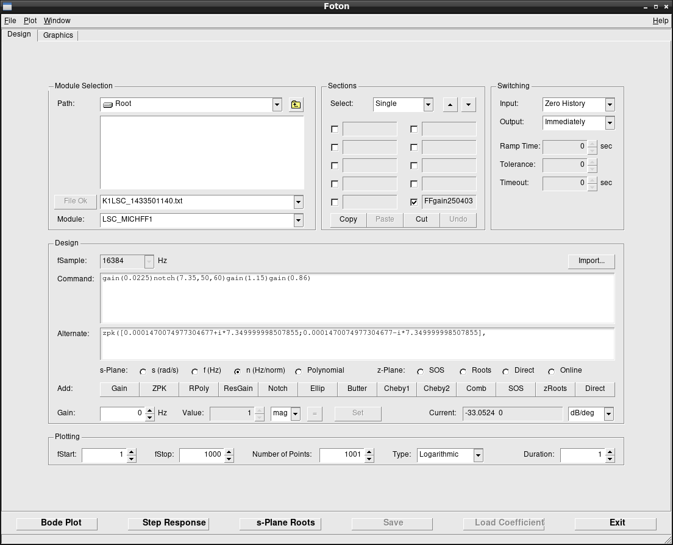
Task: Add a Butter filter
Action: coord(357,389)
